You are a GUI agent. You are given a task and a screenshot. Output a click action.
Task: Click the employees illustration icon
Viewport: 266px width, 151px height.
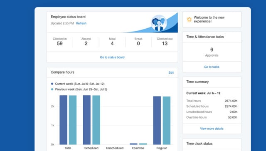point(159,23)
